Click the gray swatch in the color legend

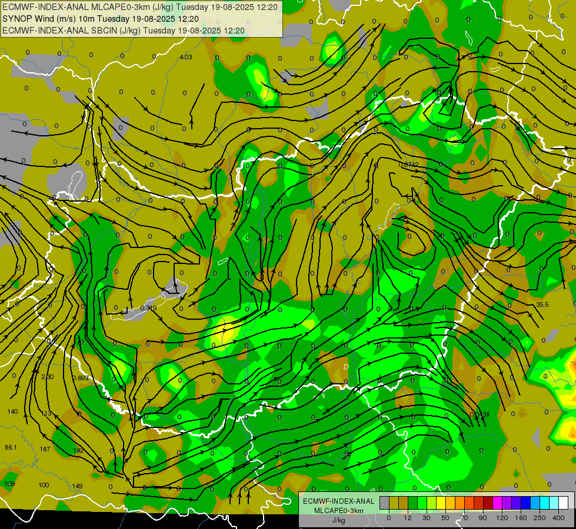(385, 503)
